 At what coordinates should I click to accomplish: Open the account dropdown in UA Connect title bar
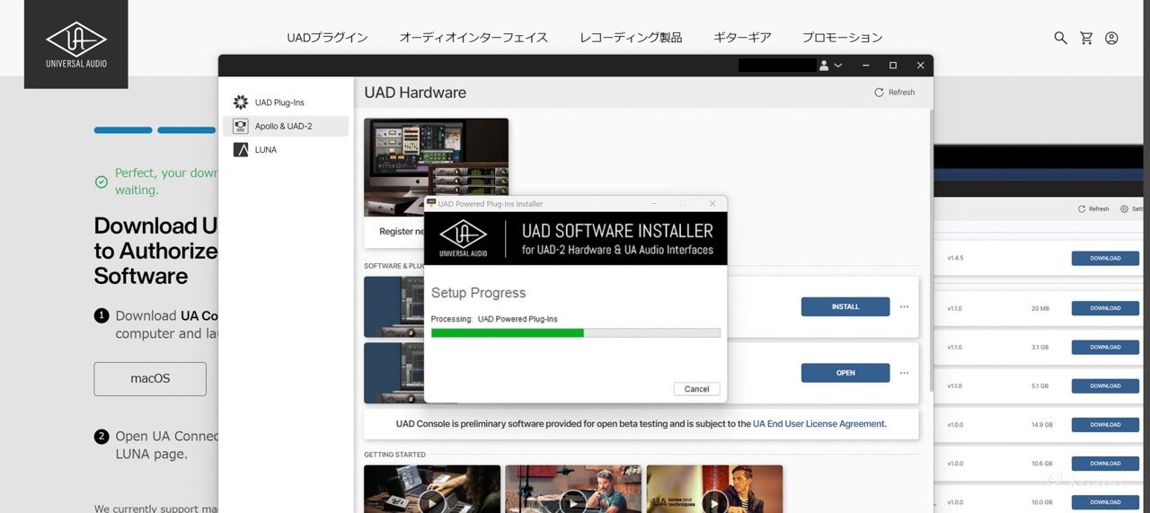[830, 66]
